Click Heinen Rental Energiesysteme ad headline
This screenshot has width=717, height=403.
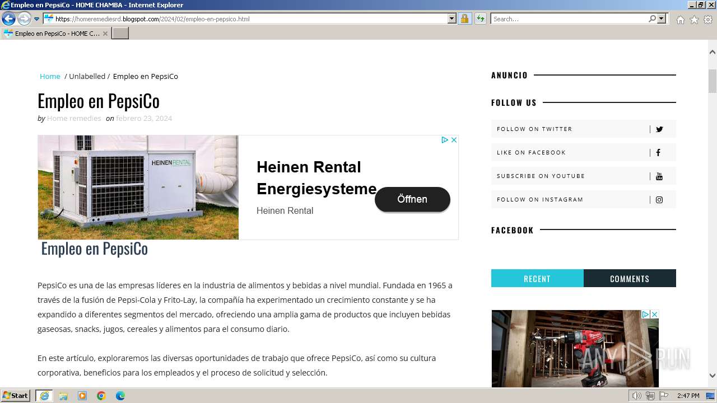(x=316, y=178)
